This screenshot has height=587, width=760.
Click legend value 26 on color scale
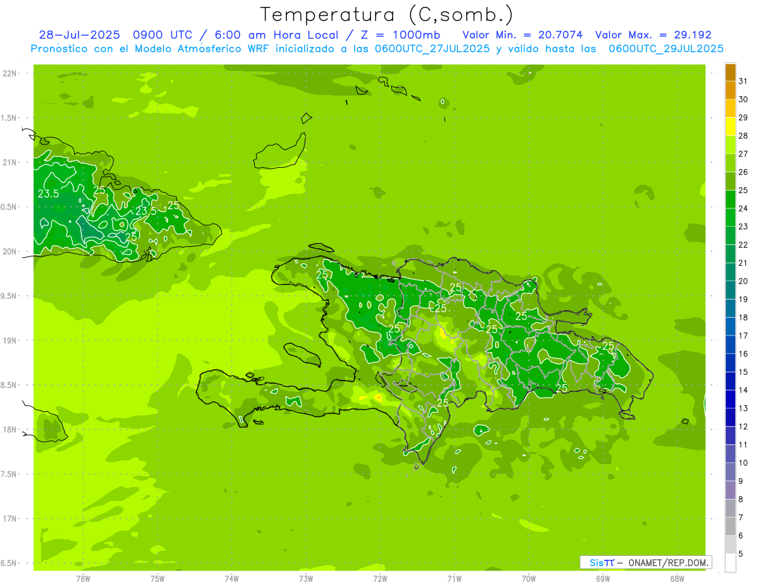[744, 172]
